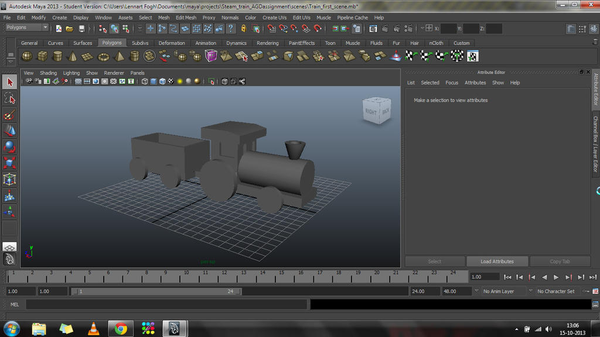Click the Play backwards button
The image size is (600, 337).
pos(544,277)
